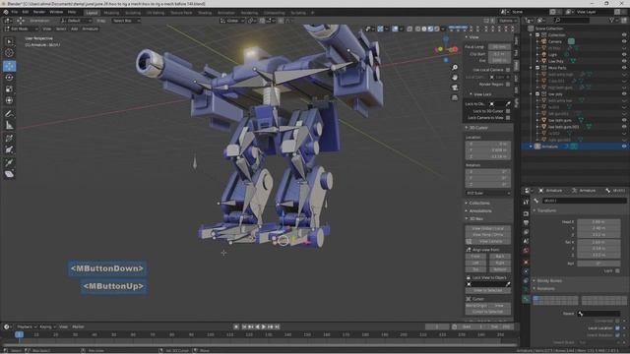The image size is (630, 354).
Task: Enable Lock Camera to View checkbox
Action: [x=508, y=118]
